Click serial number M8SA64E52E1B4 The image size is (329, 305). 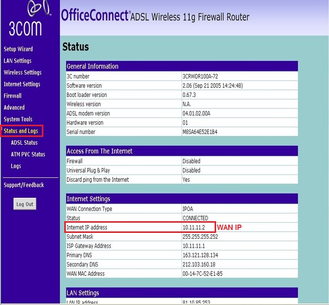[x=200, y=132]
